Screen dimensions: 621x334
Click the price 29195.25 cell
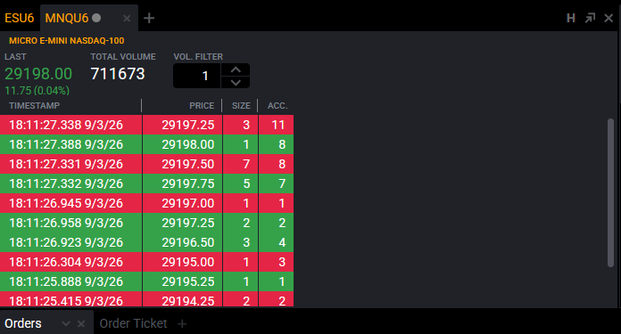[x=187, y=281]
